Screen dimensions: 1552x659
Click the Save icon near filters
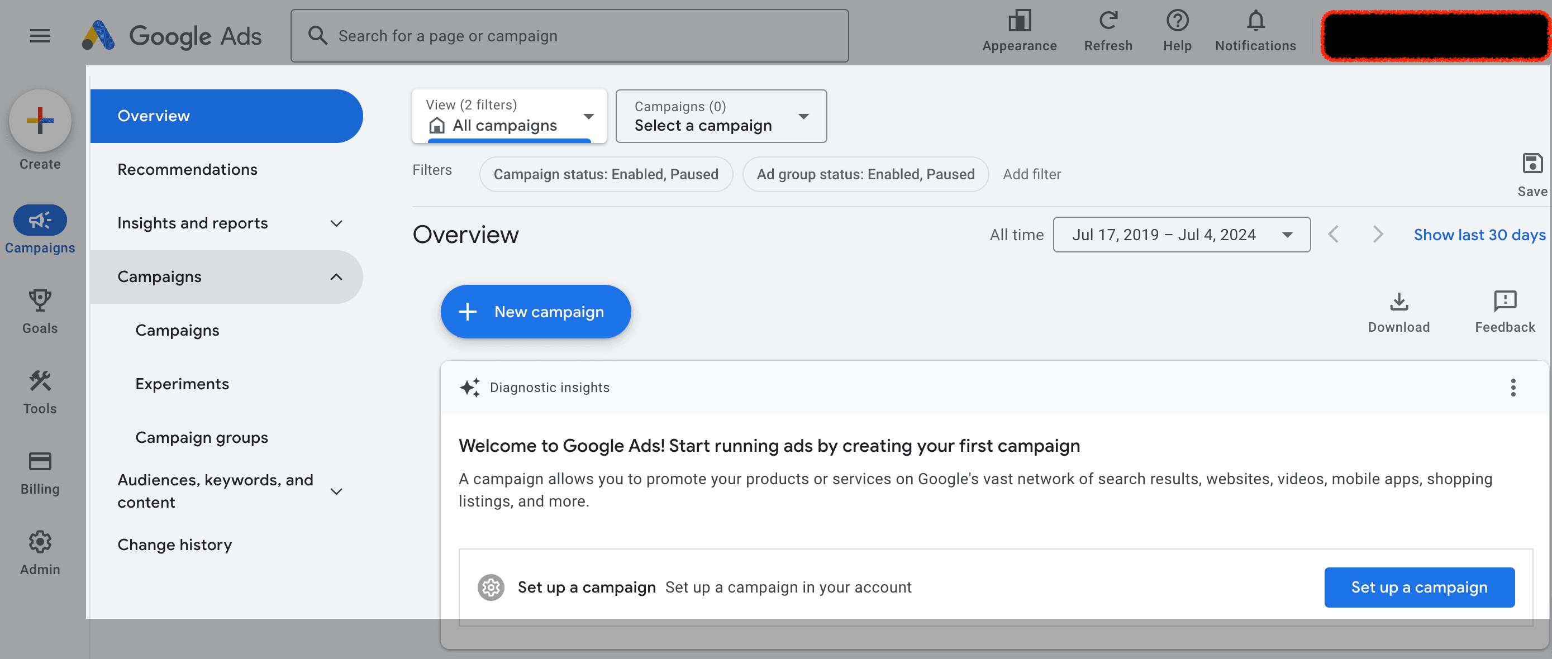click(x=1532, y=163)
